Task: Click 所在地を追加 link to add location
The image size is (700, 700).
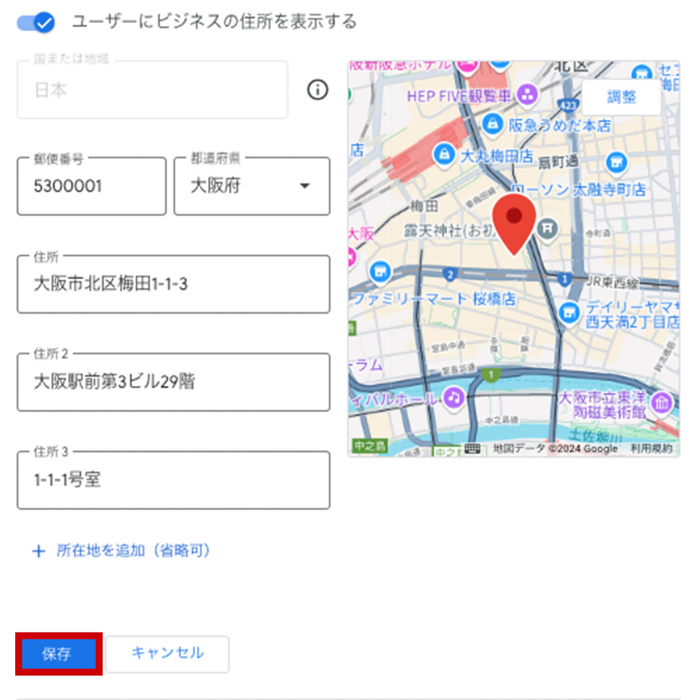Action: click(x=122, y=550)
